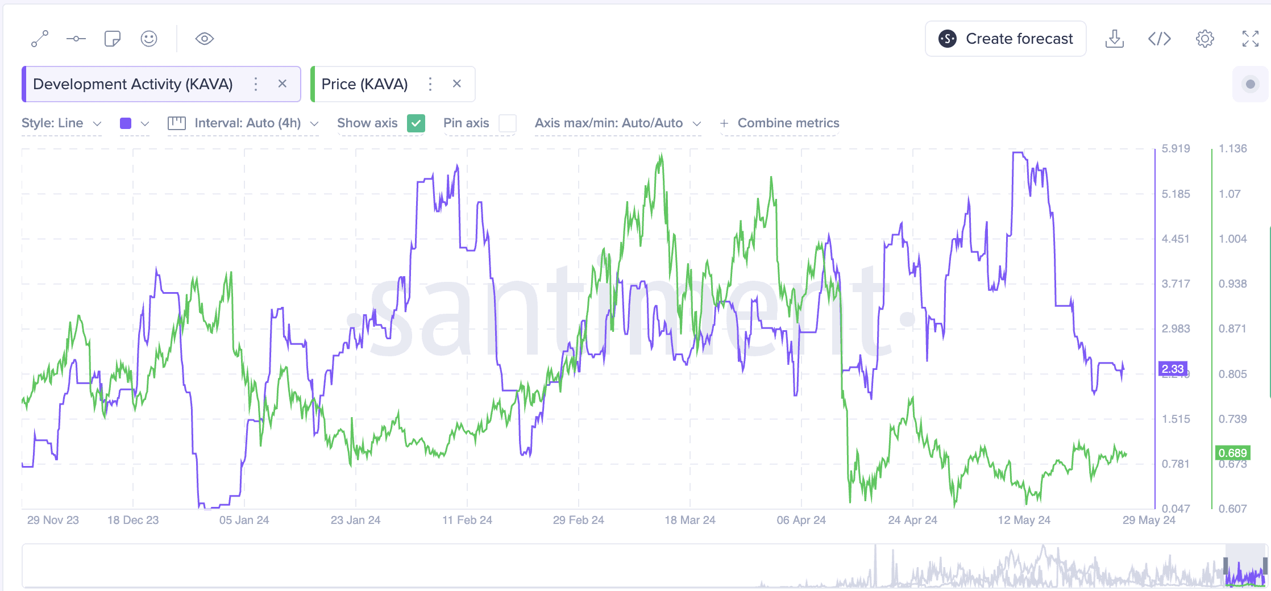Open Development Activity (KAVA) options menu
Screen dimensions: 1271x591
tap(256, 84)
